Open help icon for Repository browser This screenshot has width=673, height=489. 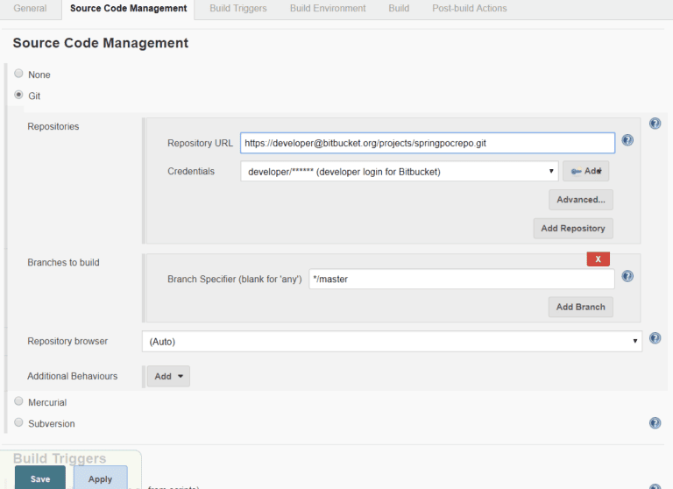coord(655,338)
